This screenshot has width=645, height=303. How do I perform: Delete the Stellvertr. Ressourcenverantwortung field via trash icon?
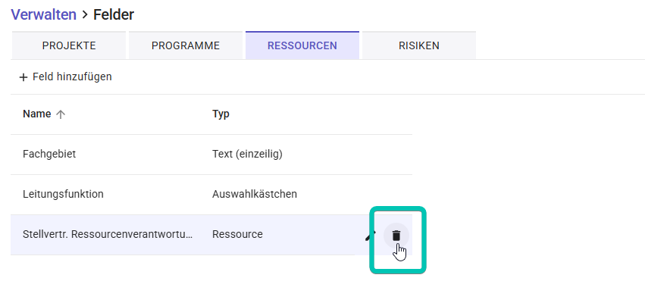point(396,235)
